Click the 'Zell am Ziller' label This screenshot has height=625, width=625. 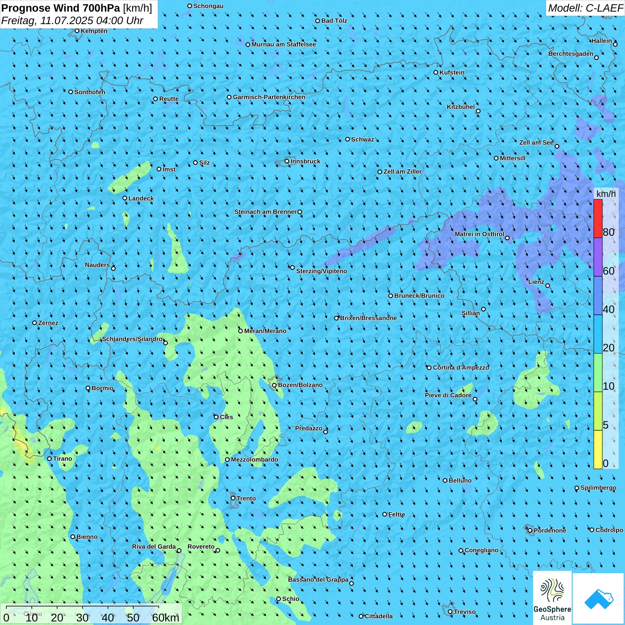pos(403,171)
